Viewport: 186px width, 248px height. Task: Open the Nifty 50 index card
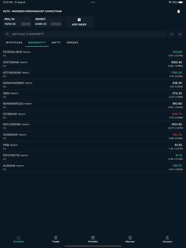[18, 22]
